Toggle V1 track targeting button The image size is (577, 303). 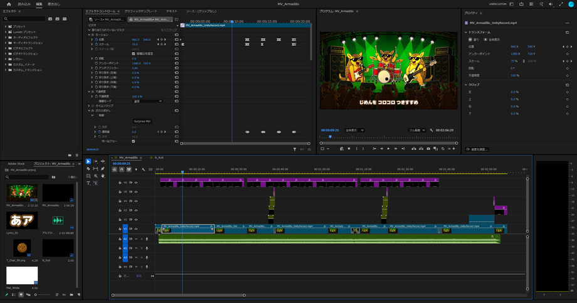click(125, 228)
